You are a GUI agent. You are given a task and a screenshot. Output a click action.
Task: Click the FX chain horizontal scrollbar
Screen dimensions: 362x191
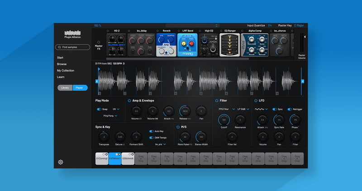click(177, 59)
